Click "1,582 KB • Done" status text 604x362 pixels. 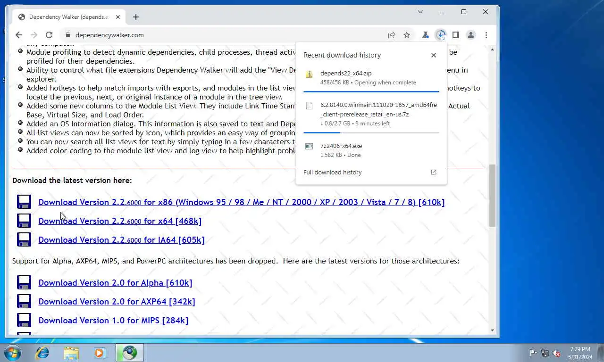click(340, 155)
